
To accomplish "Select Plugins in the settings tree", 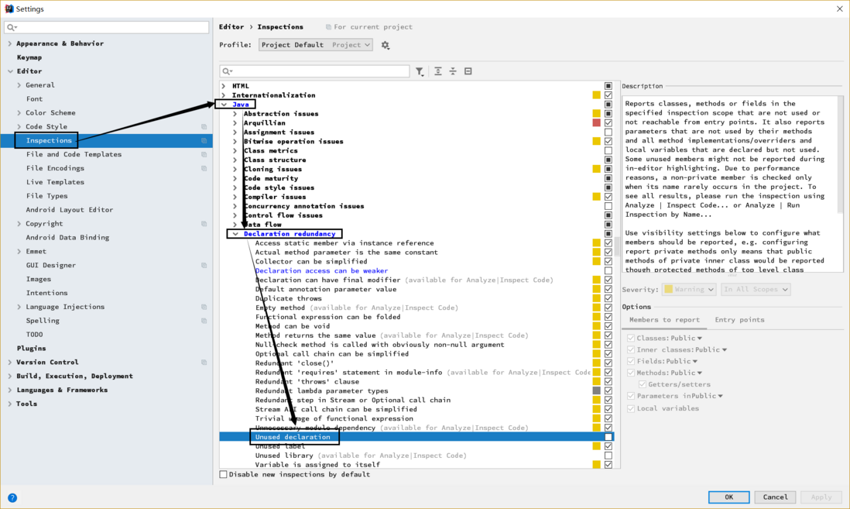I will [32, 349].
